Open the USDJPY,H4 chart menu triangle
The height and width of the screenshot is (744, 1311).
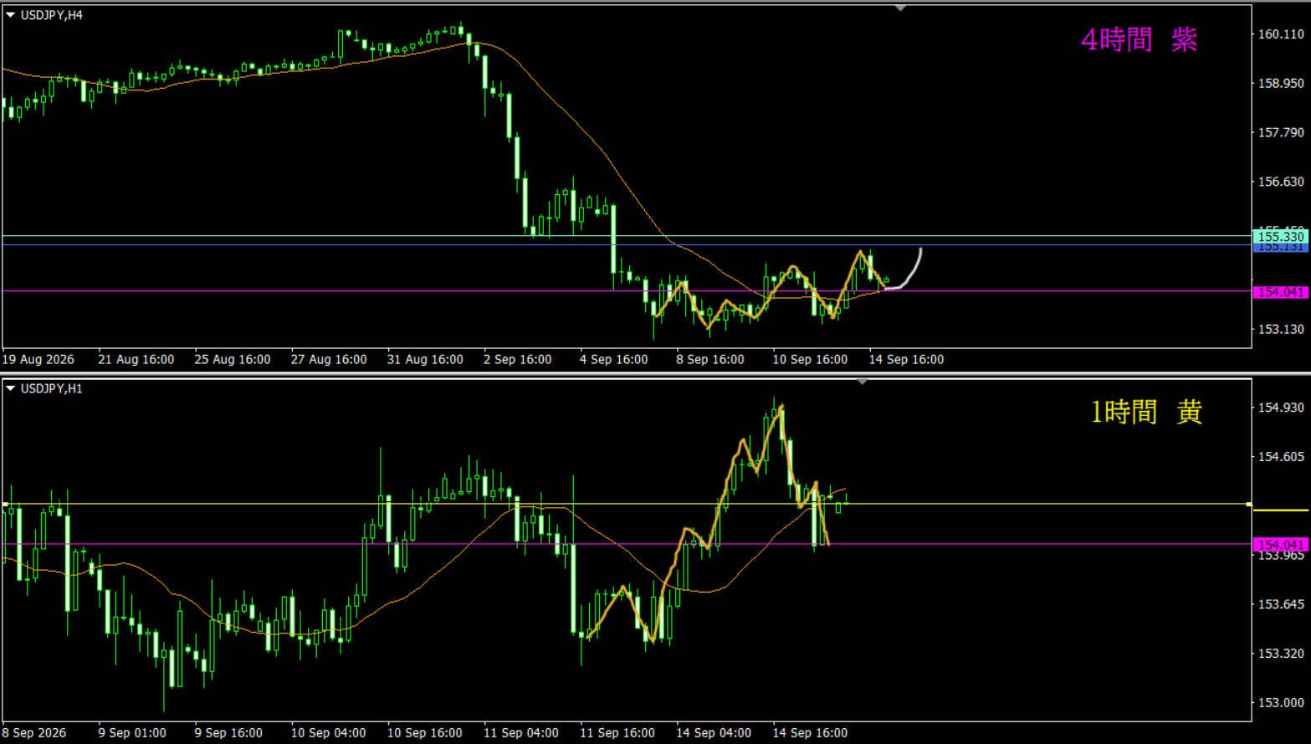click(10, 15)
